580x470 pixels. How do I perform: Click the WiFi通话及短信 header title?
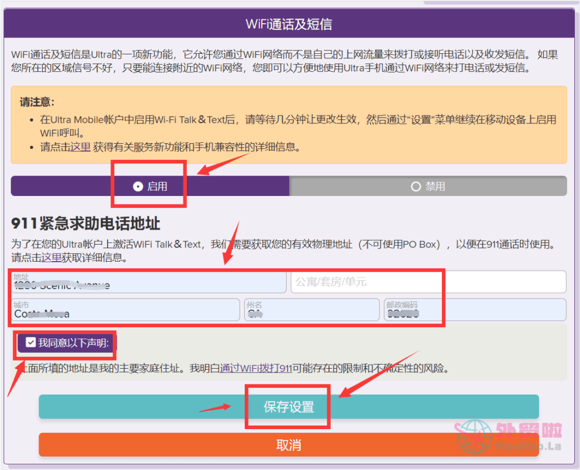289,24
